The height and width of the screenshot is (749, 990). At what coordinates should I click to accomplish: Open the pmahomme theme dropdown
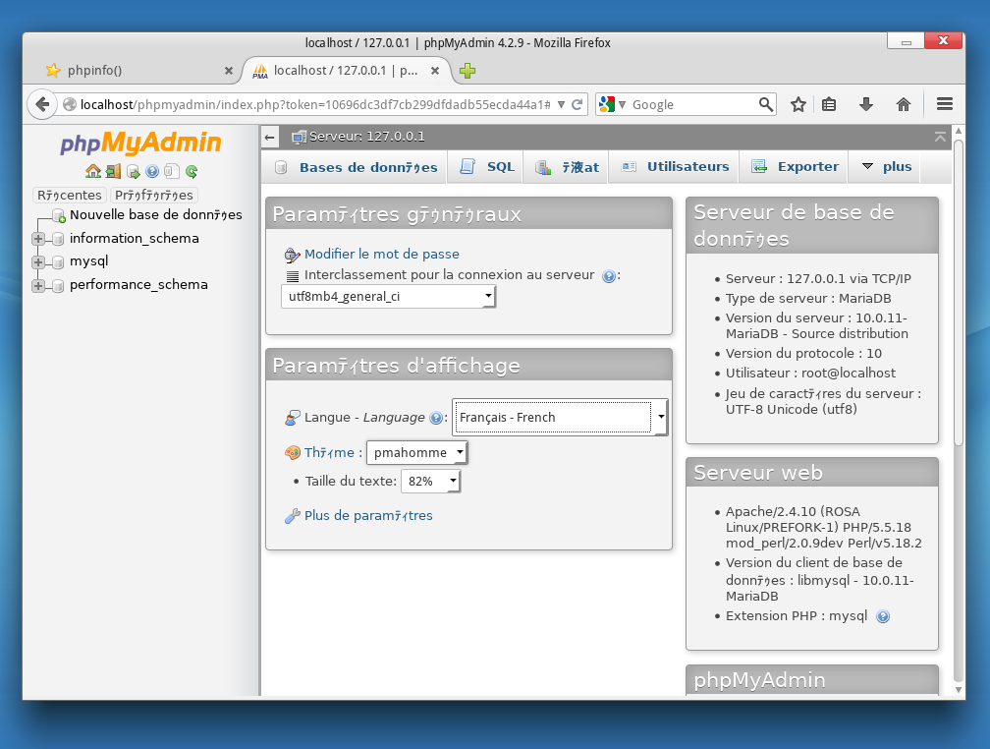pyautogui.click(x=417, y=452)
